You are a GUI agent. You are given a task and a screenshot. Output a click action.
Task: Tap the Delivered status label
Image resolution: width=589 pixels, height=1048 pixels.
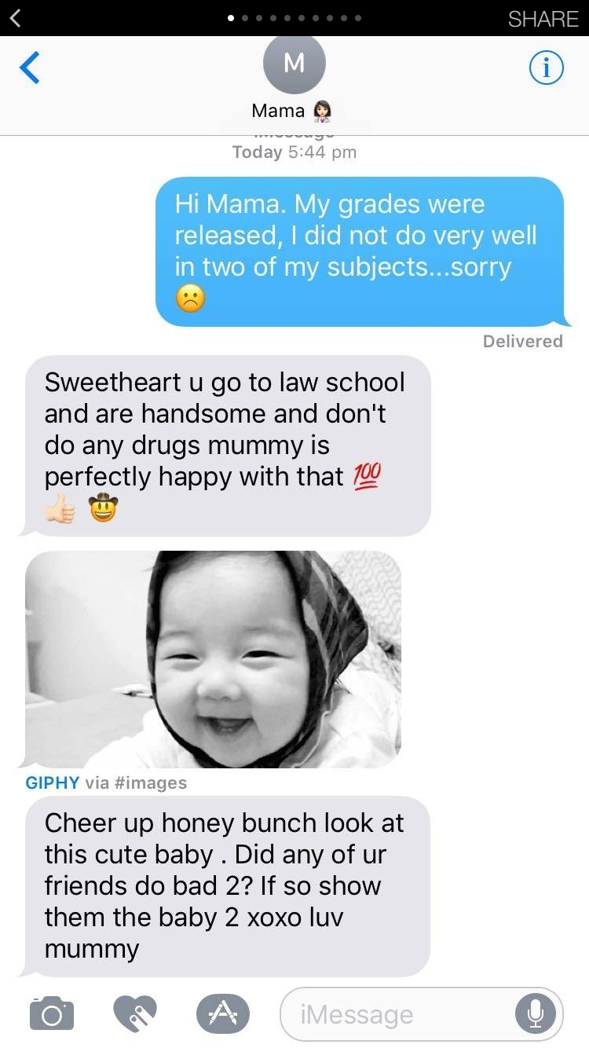523,341
